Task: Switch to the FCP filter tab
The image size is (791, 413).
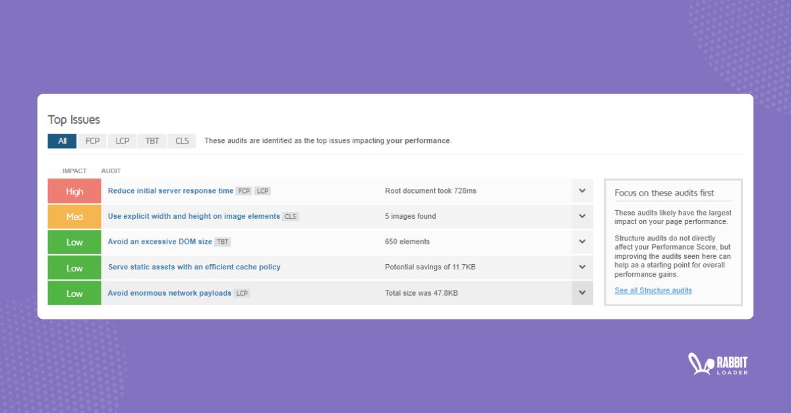Action: tap(92, 140)
